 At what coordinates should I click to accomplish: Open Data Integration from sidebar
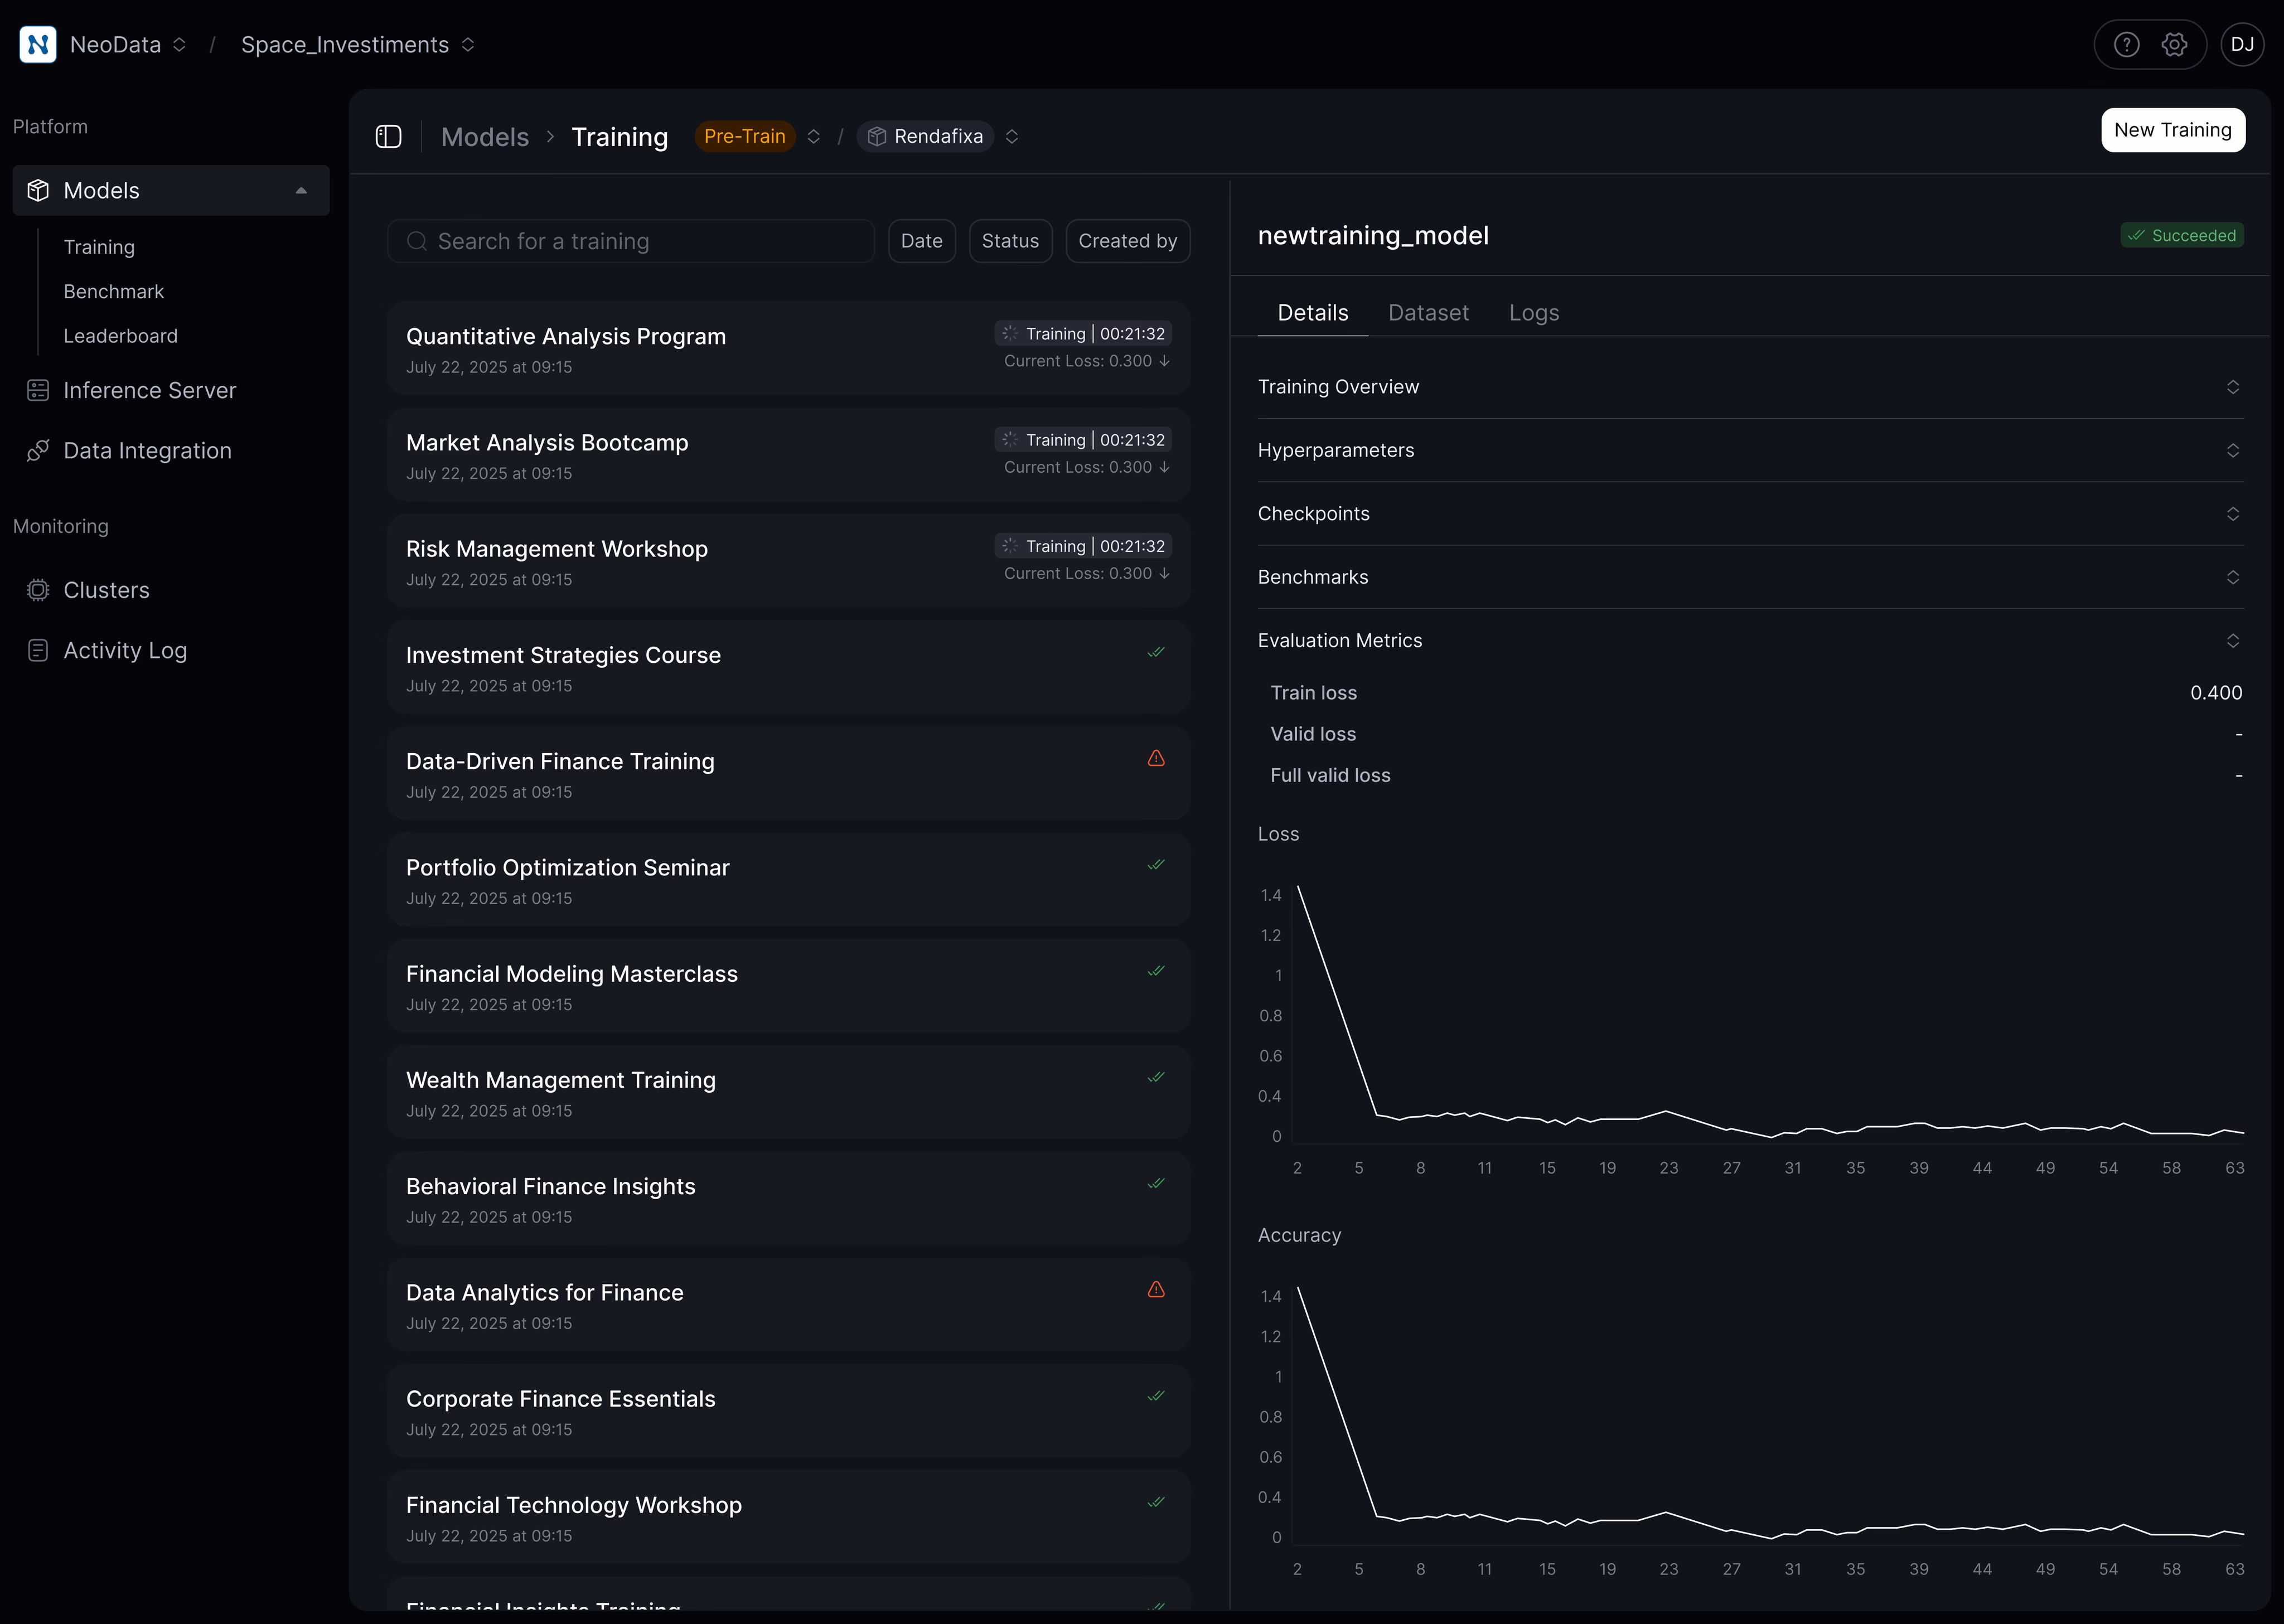pos(147,451)
